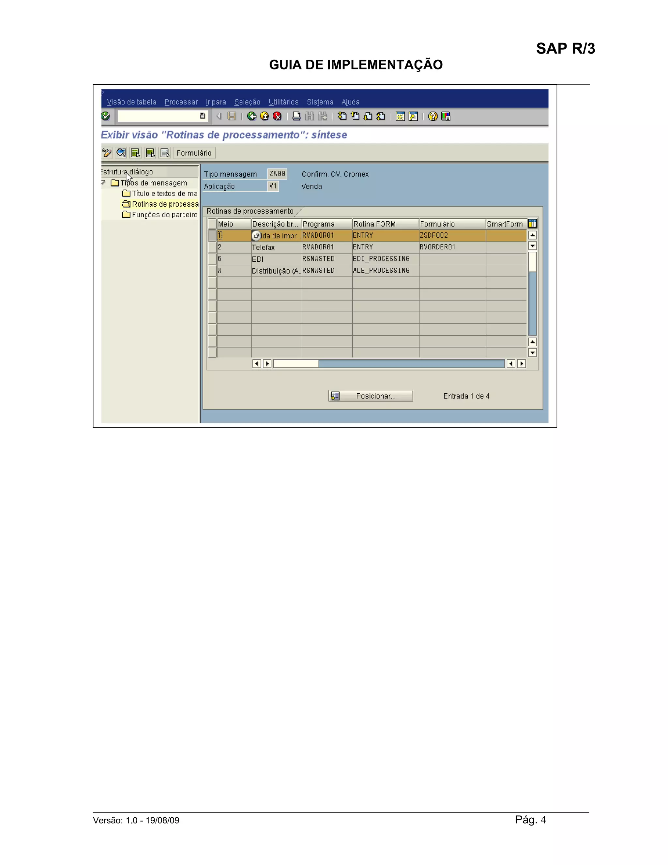Open the Sistema menu
The image size is (668, 865).
[320, 102]
